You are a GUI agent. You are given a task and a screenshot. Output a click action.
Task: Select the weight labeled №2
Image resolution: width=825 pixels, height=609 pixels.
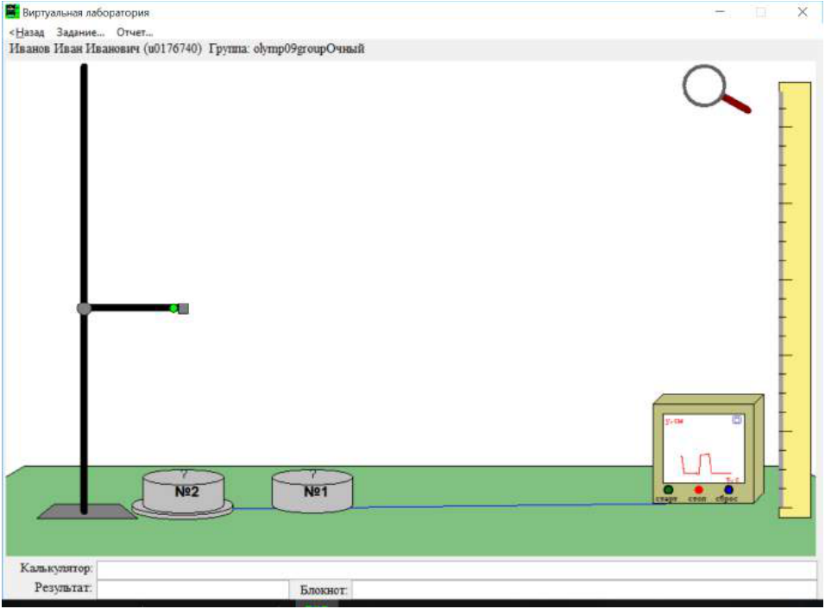[184, 491]
